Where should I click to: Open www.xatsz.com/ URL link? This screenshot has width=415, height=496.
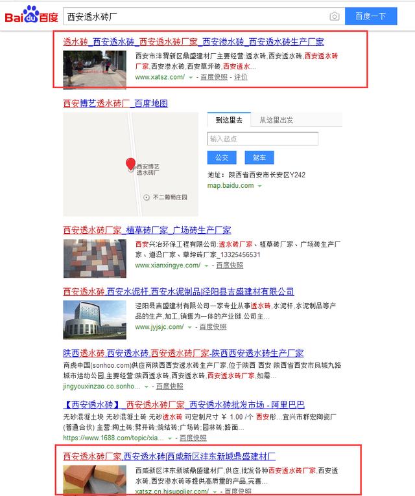pos(160,77)
